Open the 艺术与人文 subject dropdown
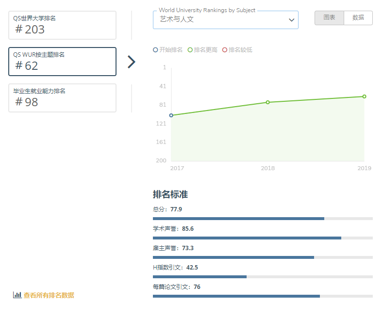The height and width of the screenshot is (318, 383). (x=221, y=20)
